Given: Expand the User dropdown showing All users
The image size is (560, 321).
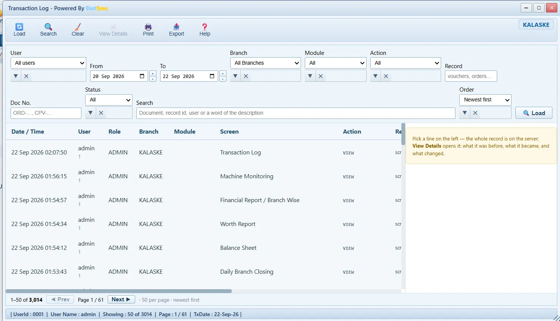Looking at the screenshot, I should [x=48, y=63].
